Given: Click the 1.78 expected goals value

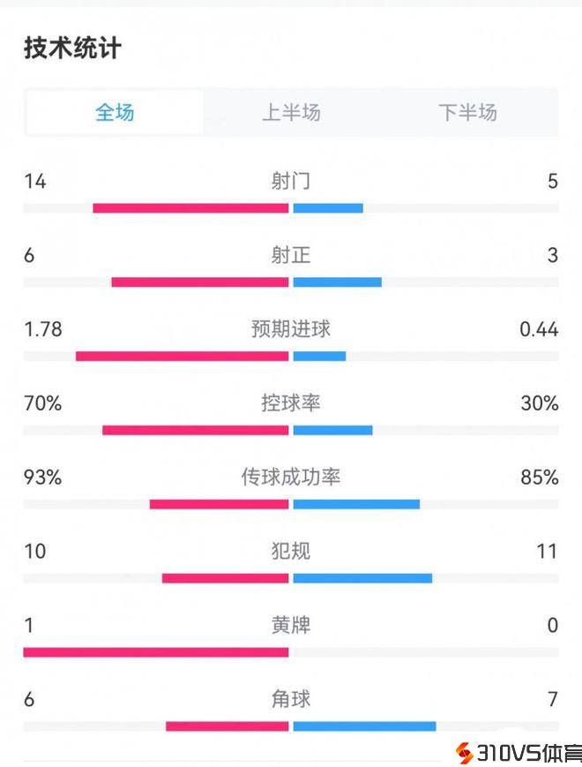Looking at the screenshot, I should (43, 329).
